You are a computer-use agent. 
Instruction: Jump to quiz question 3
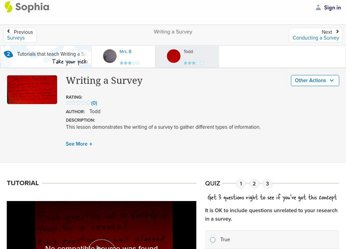point(267,184)
